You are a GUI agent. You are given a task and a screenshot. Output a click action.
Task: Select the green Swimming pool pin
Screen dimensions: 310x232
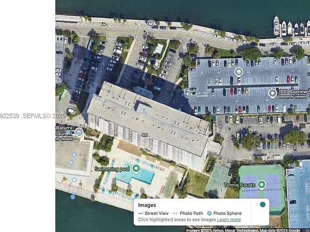tap(136, 169)
